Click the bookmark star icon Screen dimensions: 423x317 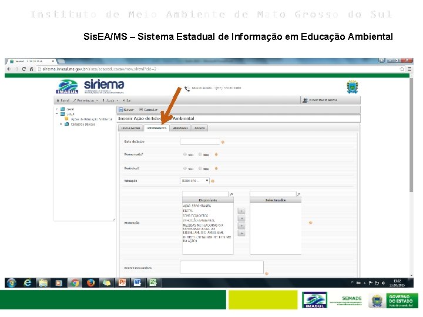[402, 69]
